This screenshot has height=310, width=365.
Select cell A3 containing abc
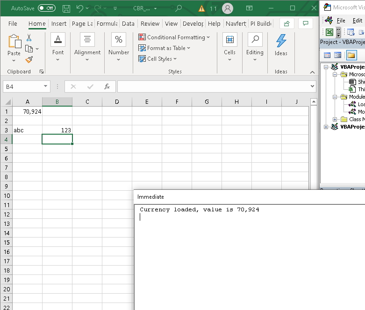click(x=27, y=130)
